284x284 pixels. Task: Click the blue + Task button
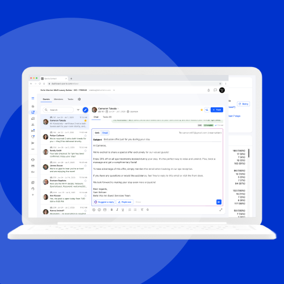click(217, 110)
